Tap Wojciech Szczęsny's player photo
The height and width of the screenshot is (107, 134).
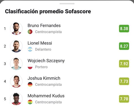pyautogui.click(x=16, y=64)
